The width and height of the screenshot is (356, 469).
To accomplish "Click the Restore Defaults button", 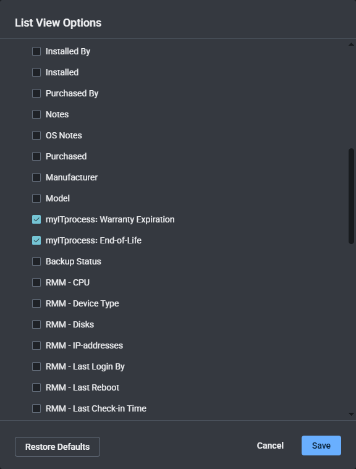I will [57, 447].
